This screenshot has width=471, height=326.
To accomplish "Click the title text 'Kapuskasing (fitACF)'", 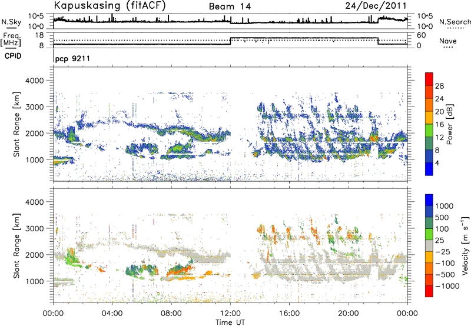I will [110, 5].
